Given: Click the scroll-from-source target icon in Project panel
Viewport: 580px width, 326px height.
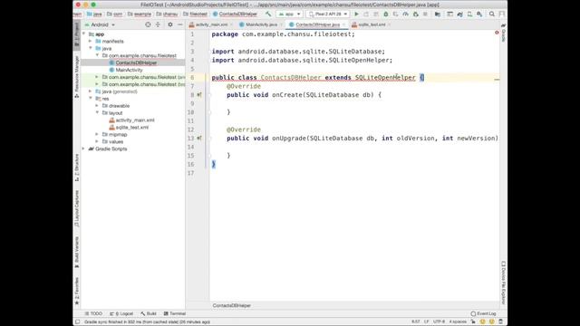Looking at the screenshot, I should coord(148,24).
